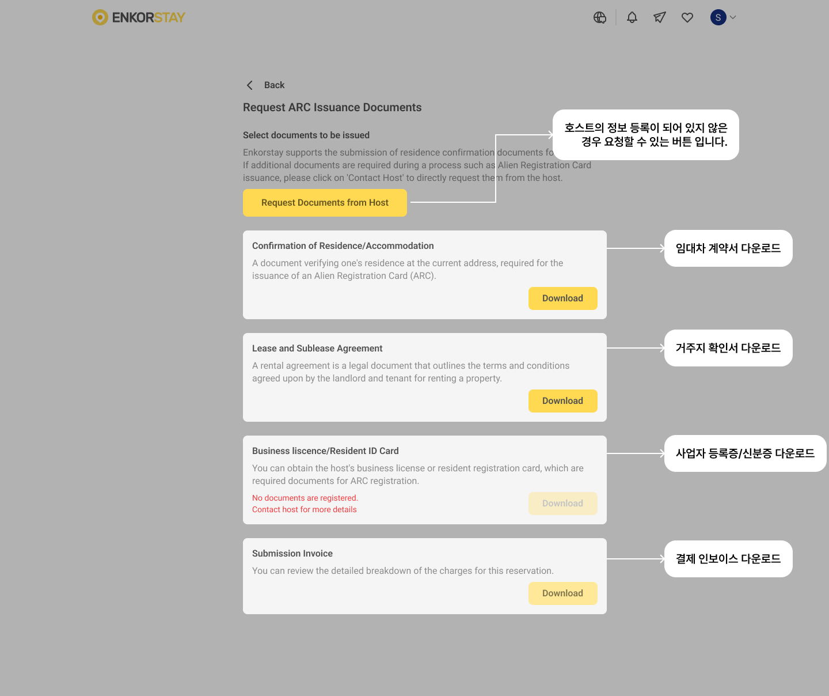Download Lease and Sublease Agreement
Image resolution: width=829 pixels, height=696 pixels.
coord(562,401)
